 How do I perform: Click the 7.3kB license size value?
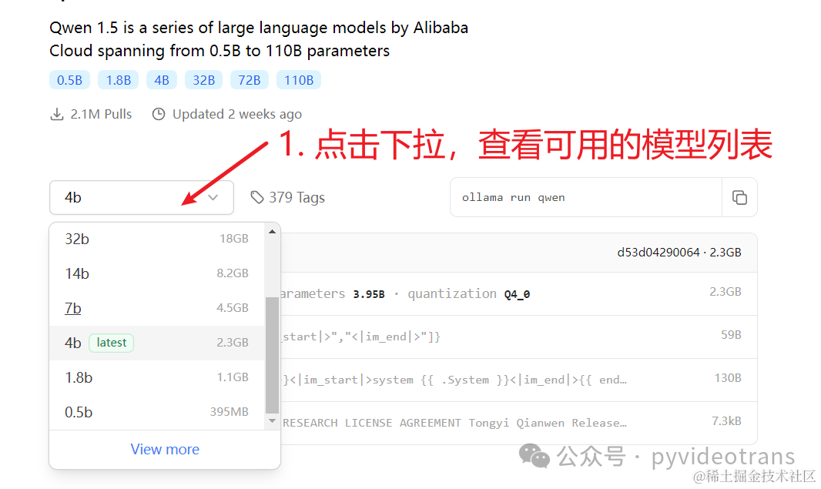pyautogui.click(x=726, y=421)
